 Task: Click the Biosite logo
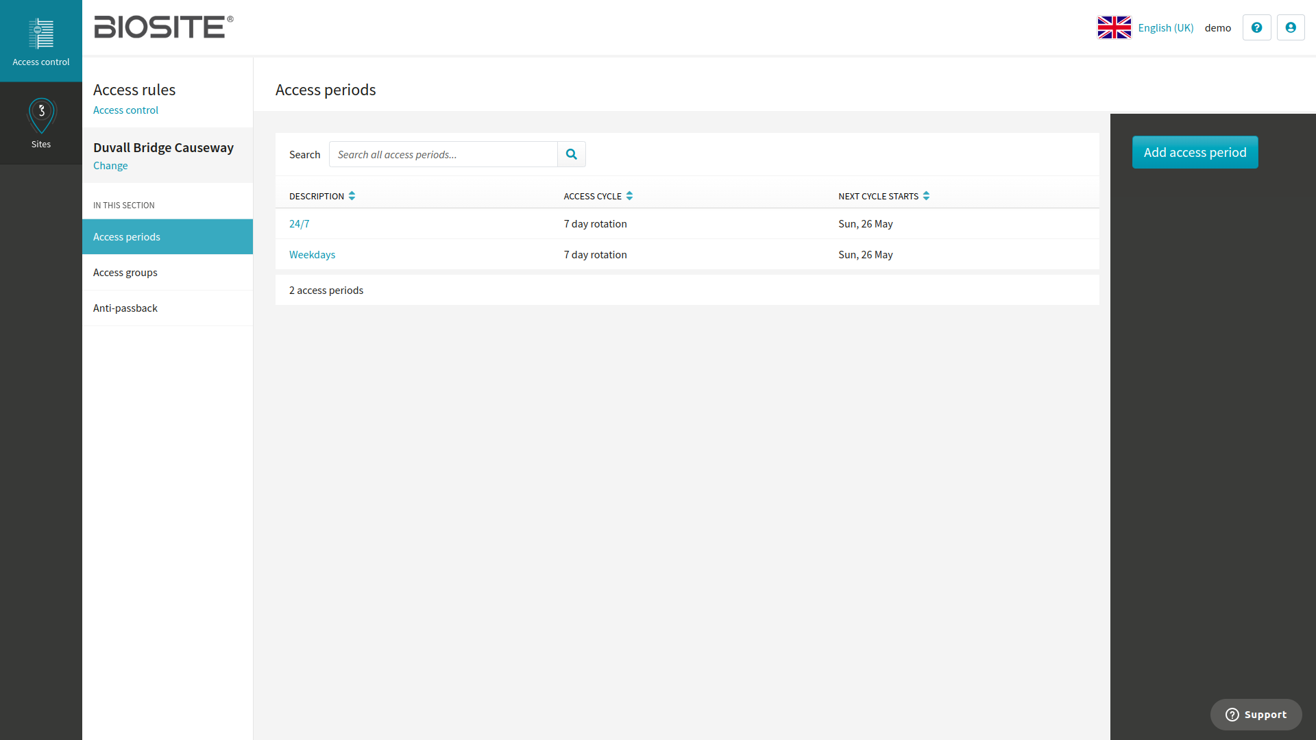coord(164,27)
